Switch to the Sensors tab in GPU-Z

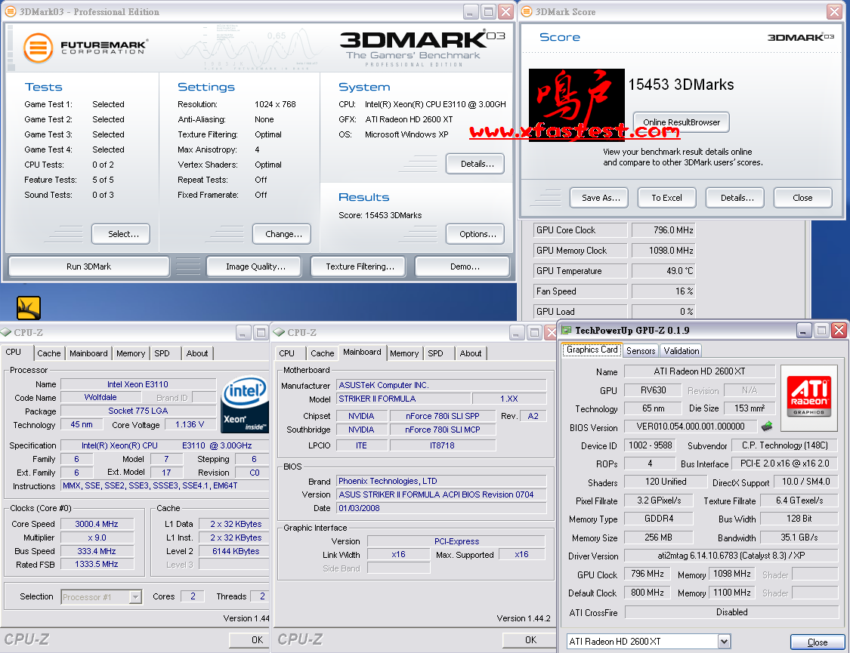641,350
